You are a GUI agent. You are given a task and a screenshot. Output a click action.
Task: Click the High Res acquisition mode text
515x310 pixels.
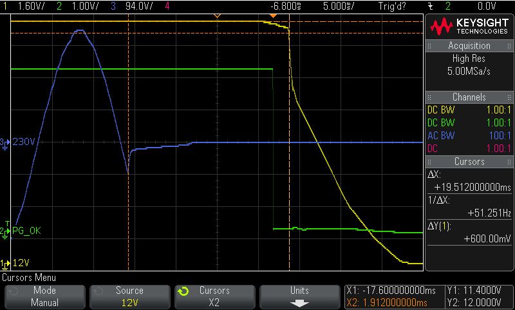pyautogui.click(x=469, y=59)
